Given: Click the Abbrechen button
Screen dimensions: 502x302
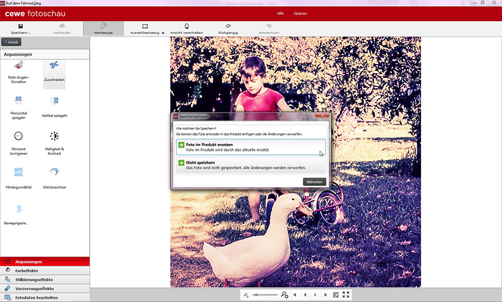Looking at the screenshot, I should (314, 182).
